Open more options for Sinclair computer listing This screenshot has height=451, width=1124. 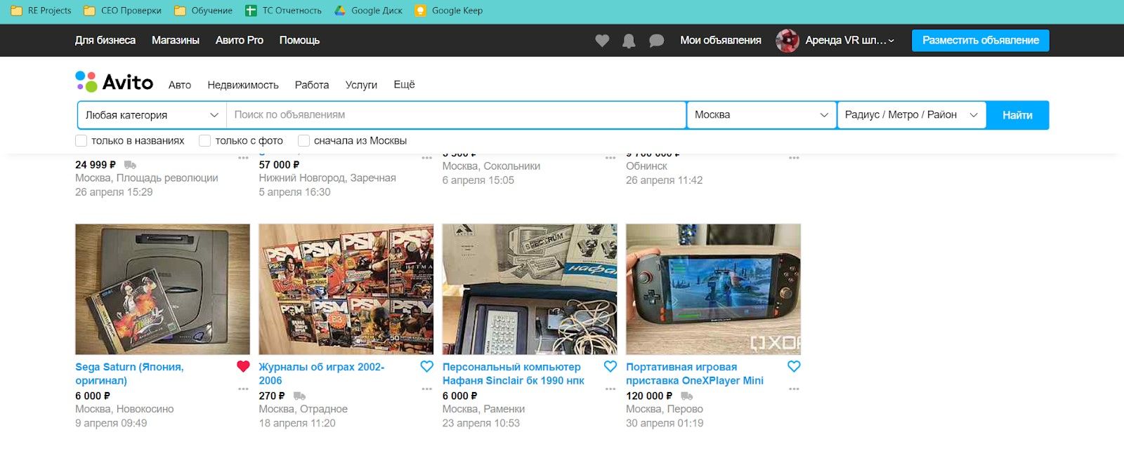(610, 389)
